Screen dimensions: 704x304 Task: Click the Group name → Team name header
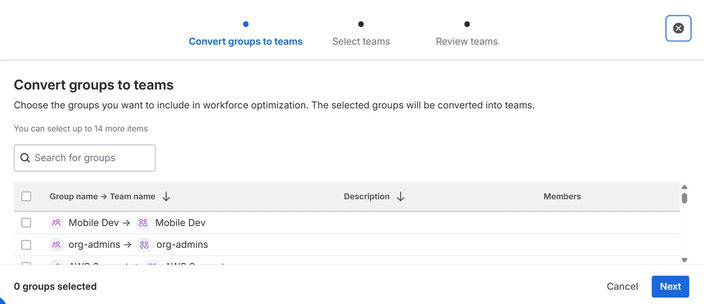pos(102,196)
